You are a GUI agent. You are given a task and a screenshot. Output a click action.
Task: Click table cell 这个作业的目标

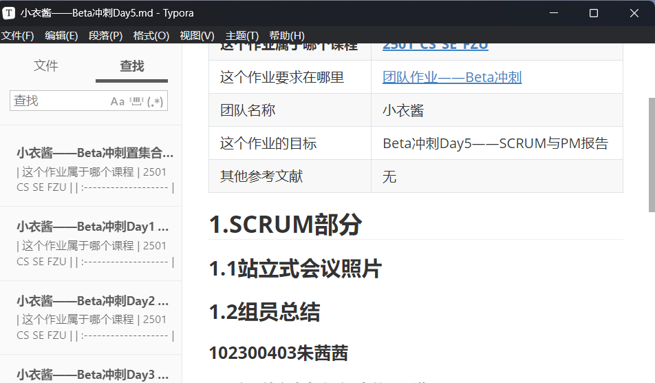coord(290,143)
